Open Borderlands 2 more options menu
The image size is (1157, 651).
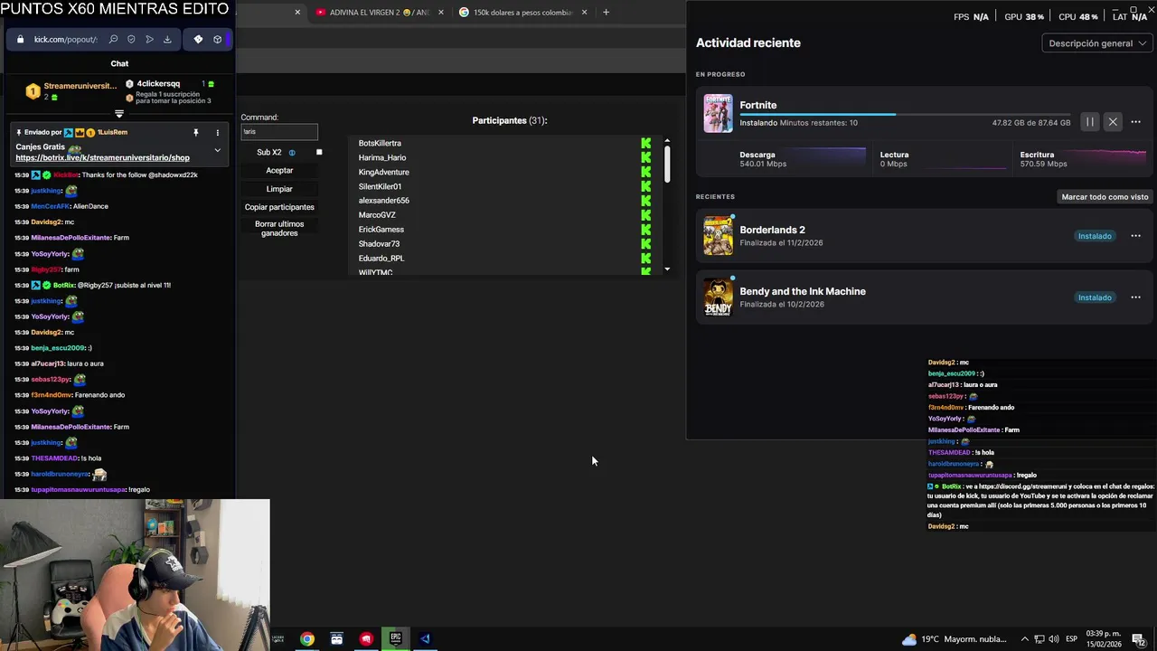(1135, 236)
